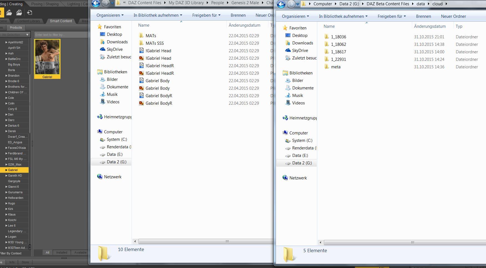Viewport: 486px width, 268px height.
Task: Click Brennen in the cloud window toolbar
Action: (424, 16)
